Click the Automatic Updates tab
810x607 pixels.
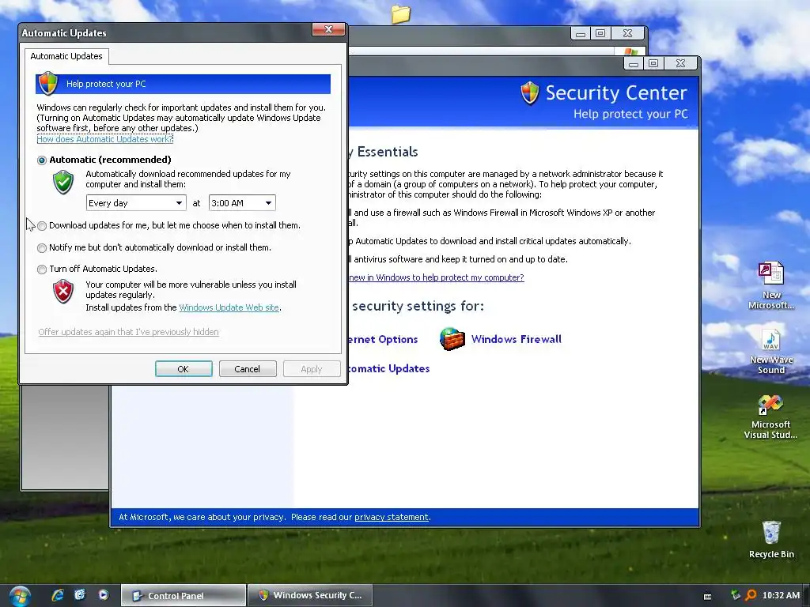pos(66,56)
